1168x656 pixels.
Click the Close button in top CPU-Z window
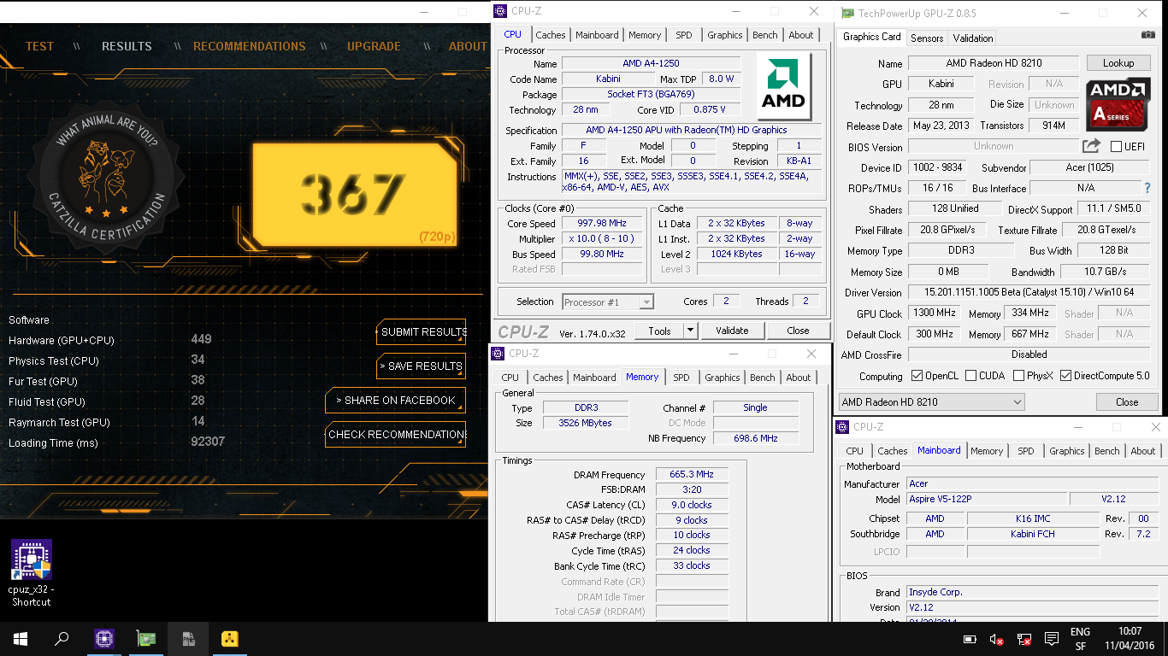(798, 331)
